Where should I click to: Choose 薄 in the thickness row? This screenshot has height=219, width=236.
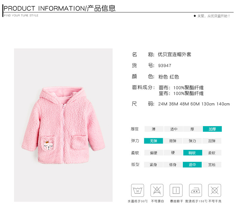[x=154, y=129]
